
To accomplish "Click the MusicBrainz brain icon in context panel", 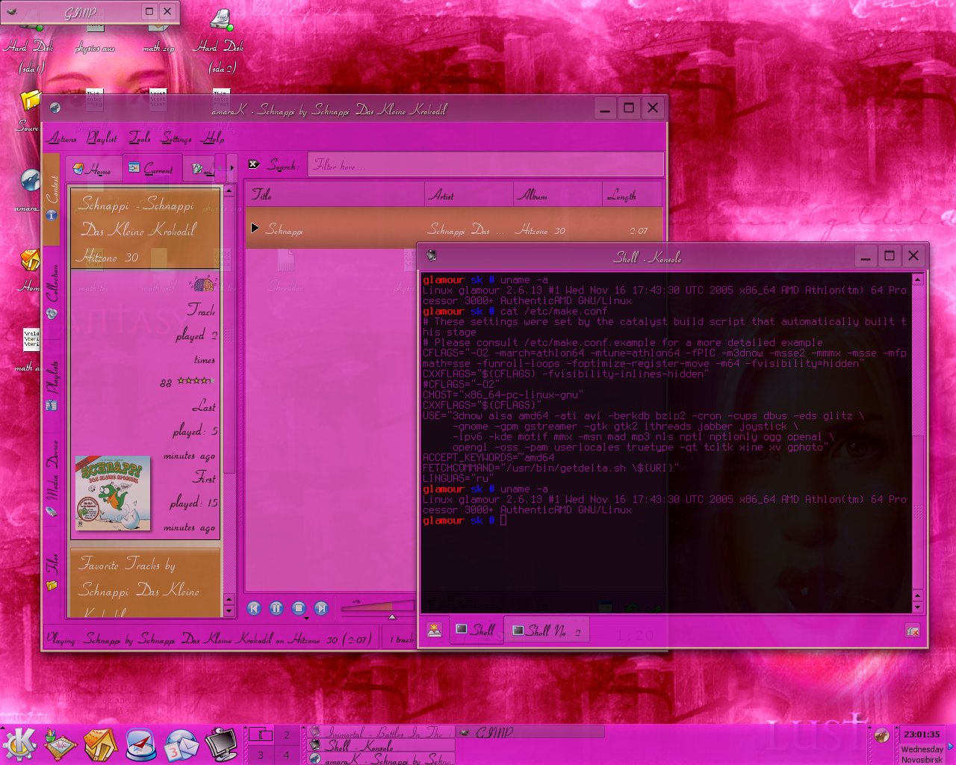I will coord(203,284).
